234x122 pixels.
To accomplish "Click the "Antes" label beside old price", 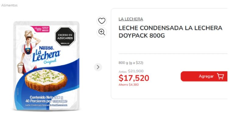I will point(122,72).
